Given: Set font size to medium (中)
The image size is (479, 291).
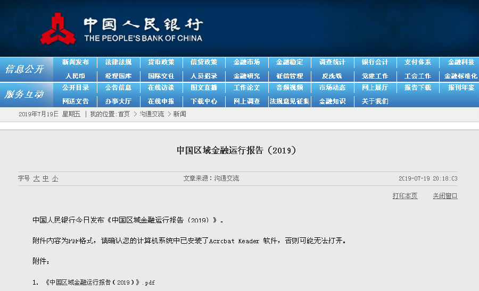Looking at the screenshot, I should tap(46, 178).
